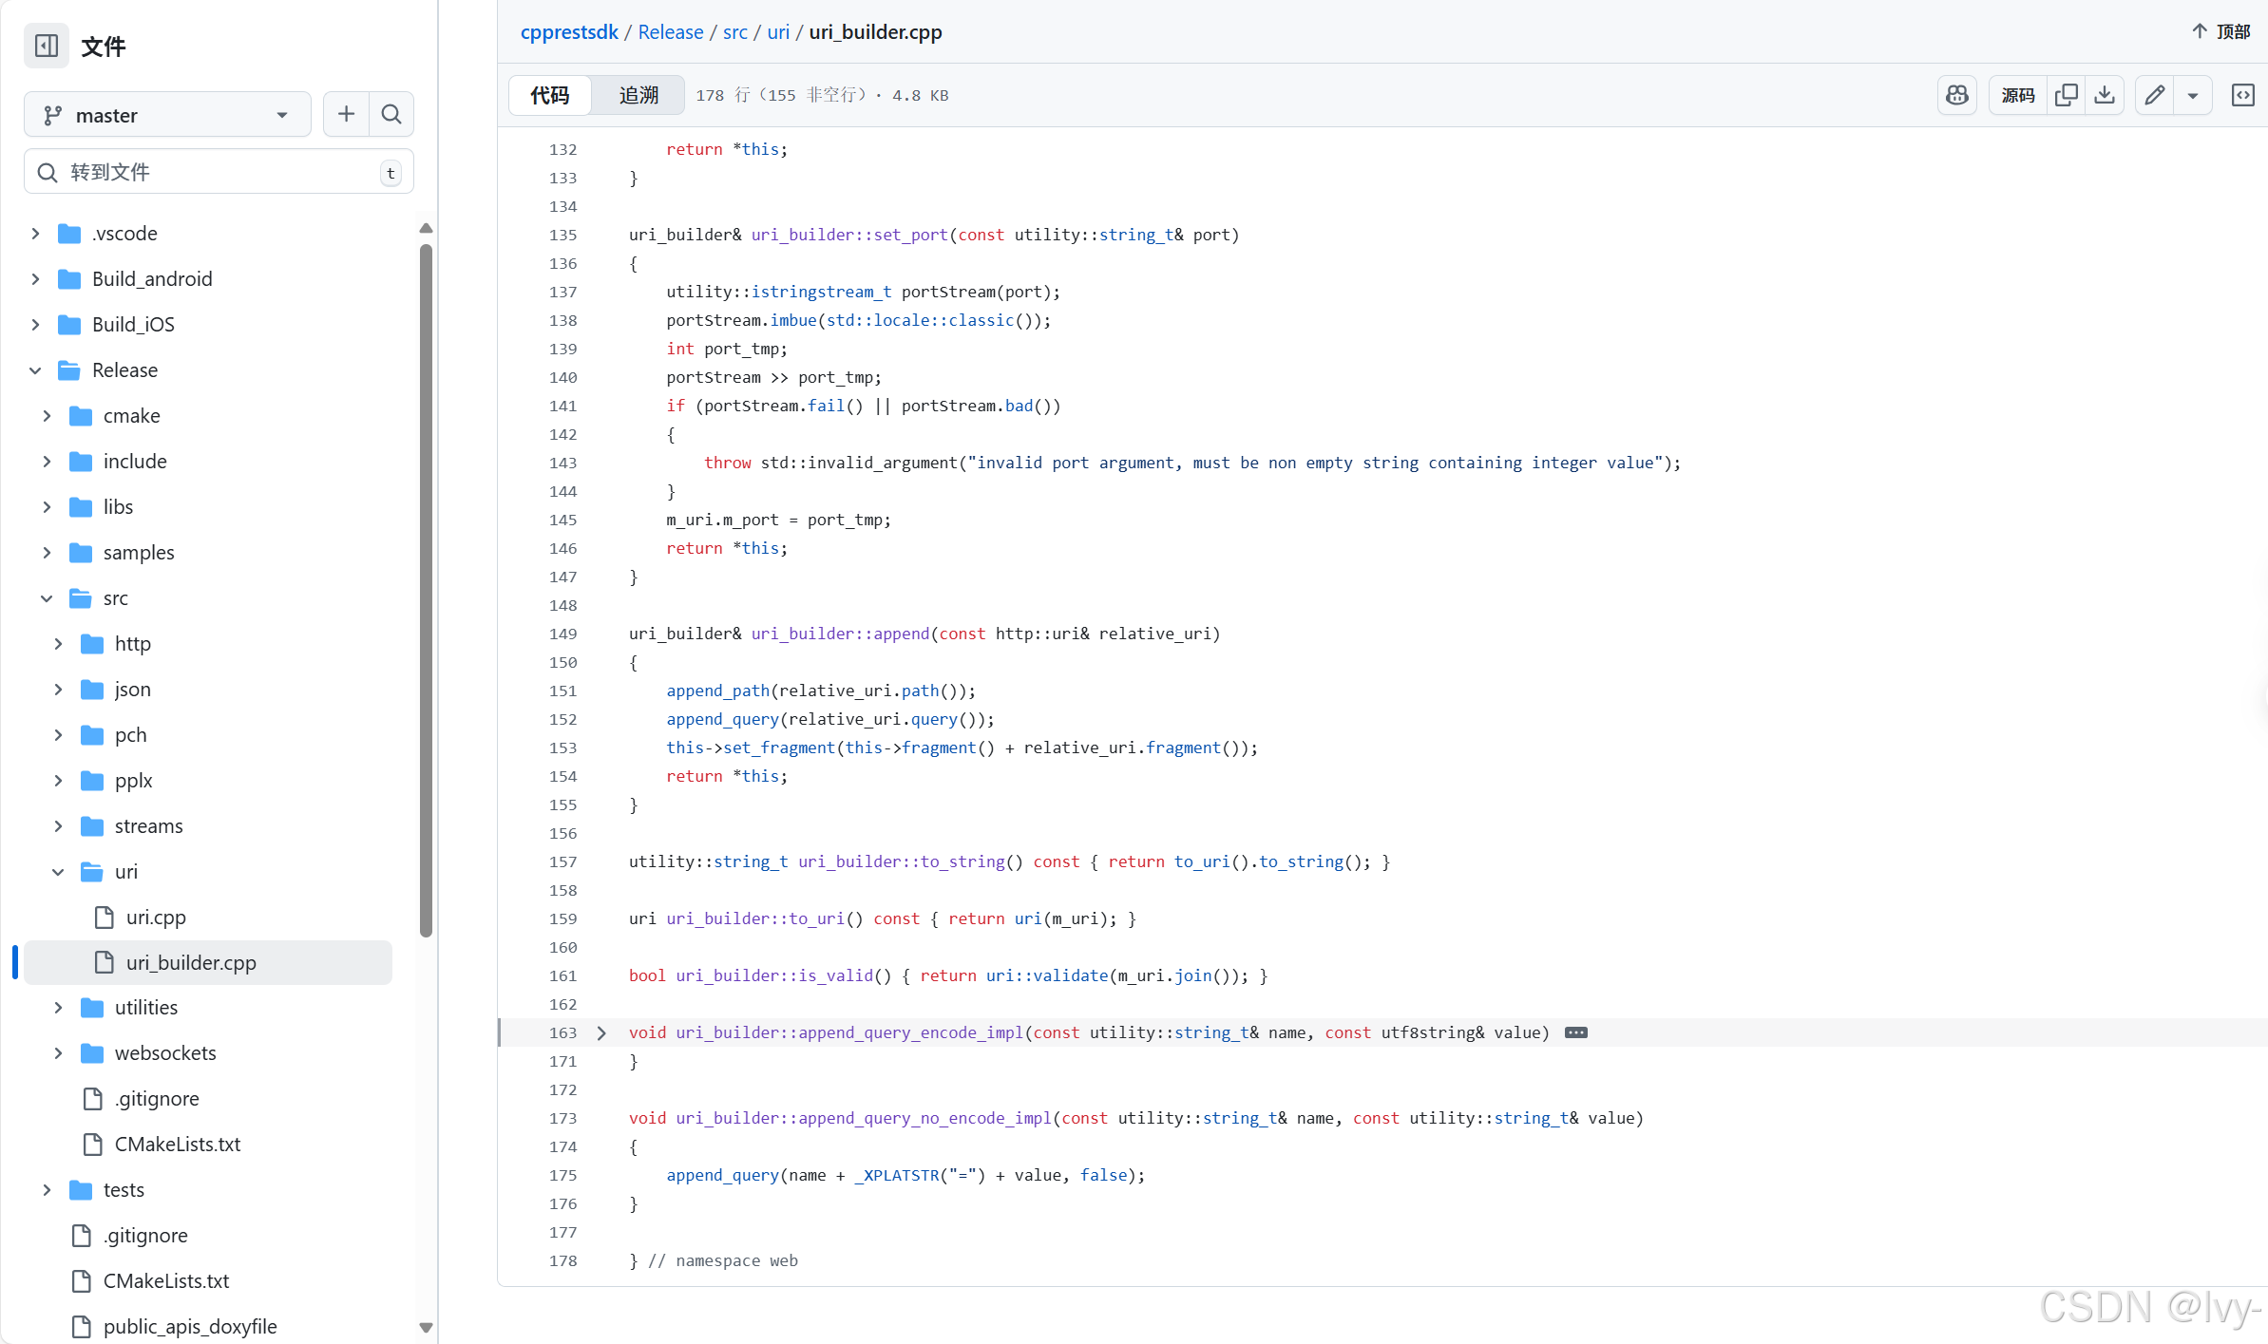Image resolution: width=2268 pixels, height=1344 pixels.
Task: Click ellipsis to expand collapsed code line 163
Action: (1575, 1033)
